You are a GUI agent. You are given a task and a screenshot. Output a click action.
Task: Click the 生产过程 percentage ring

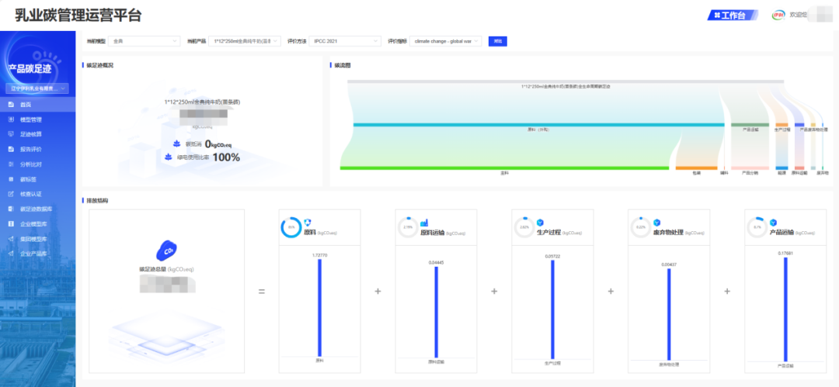point(524,227)
